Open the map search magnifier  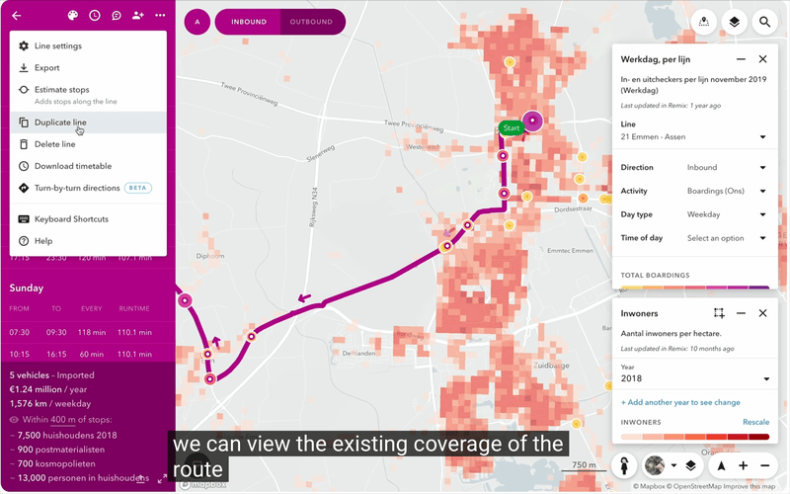click(x=764, y=22)
